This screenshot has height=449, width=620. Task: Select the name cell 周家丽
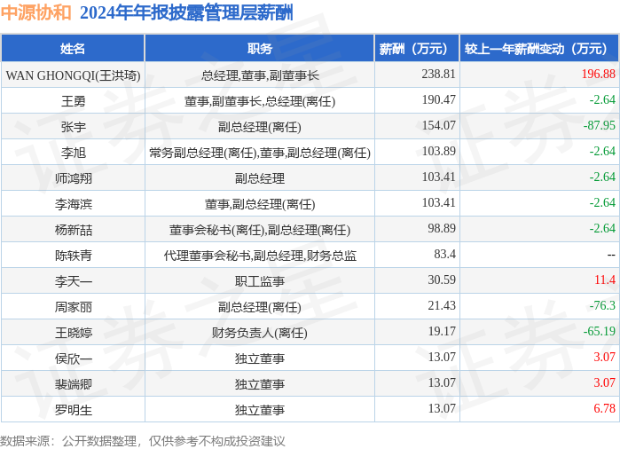pyautogui.click(x=73, y=307)
